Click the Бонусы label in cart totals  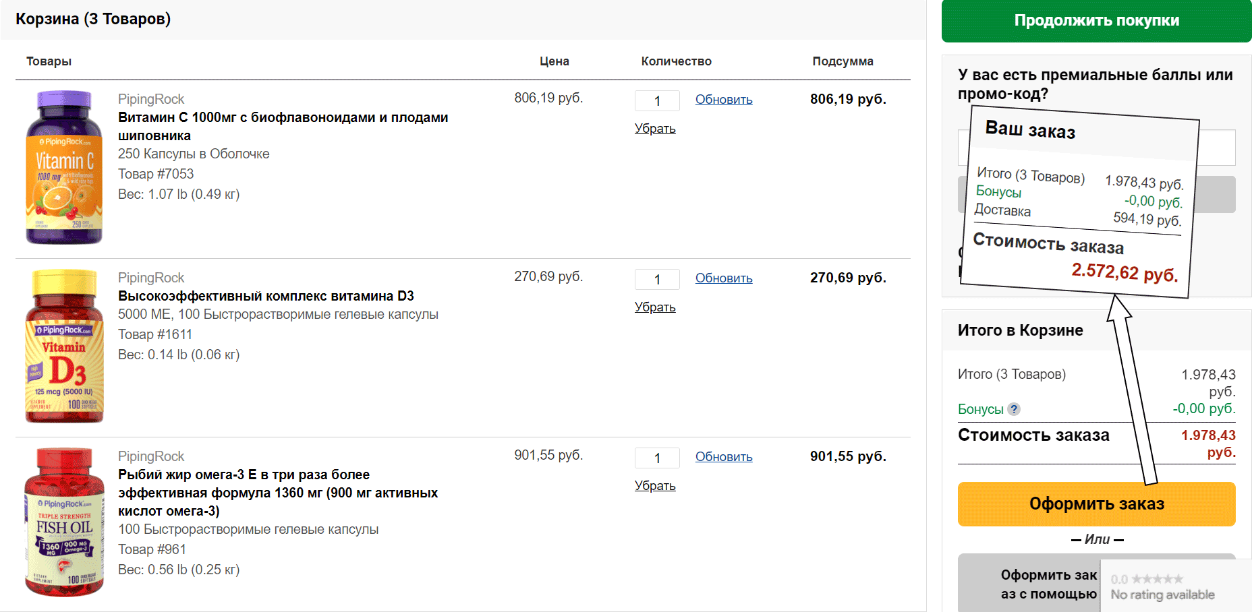(x=980, y=409)
